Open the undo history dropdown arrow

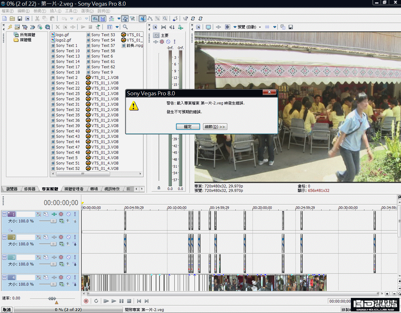tap(72, 19)
